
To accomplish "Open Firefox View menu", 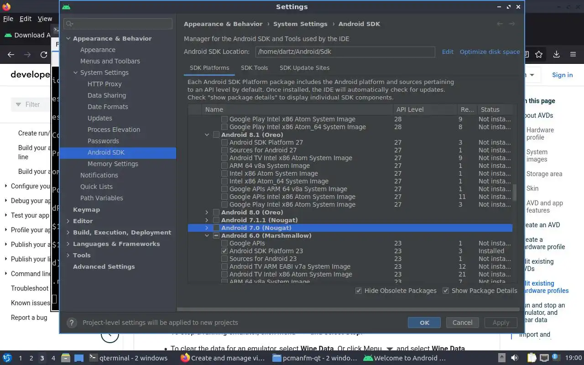I will point(45,19).
